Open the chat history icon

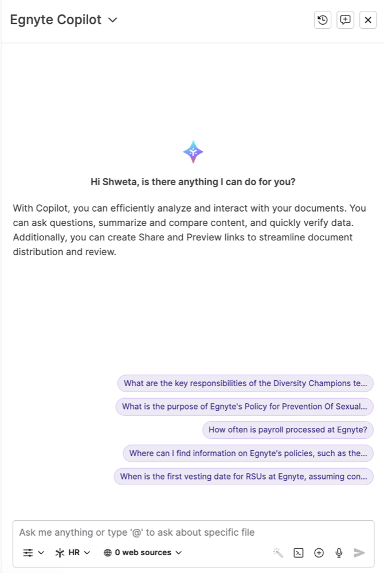pyautogui.click(x=322, y=20)
